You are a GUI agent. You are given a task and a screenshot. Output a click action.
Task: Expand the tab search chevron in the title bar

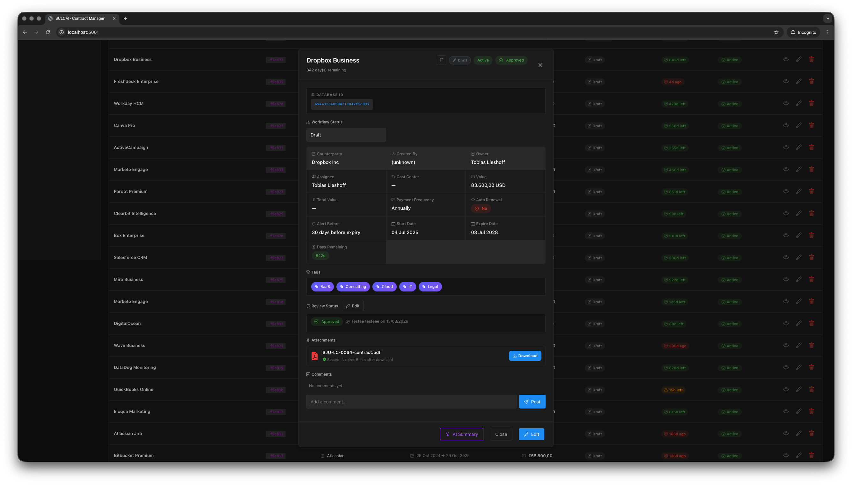click(x=827, y=18)
